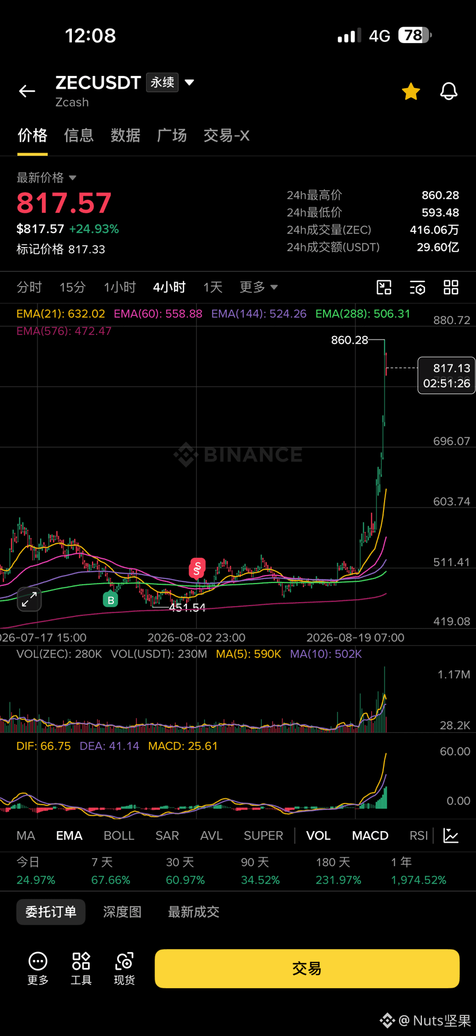The width and height of the screenshot is (476, 1036).
Task: Expand the ZECUSDT pair selector arrow
Action: tap(189, 82)
